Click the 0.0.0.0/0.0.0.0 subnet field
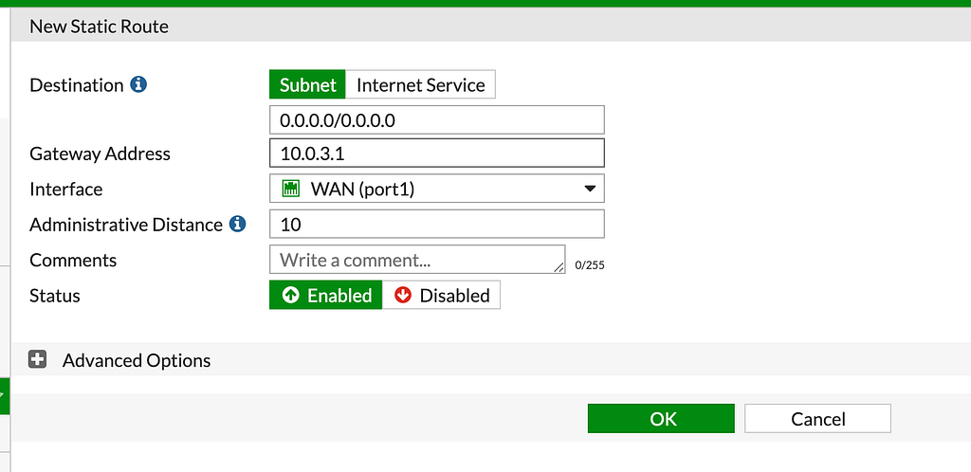Screen dimensions: 971x472 437,120
